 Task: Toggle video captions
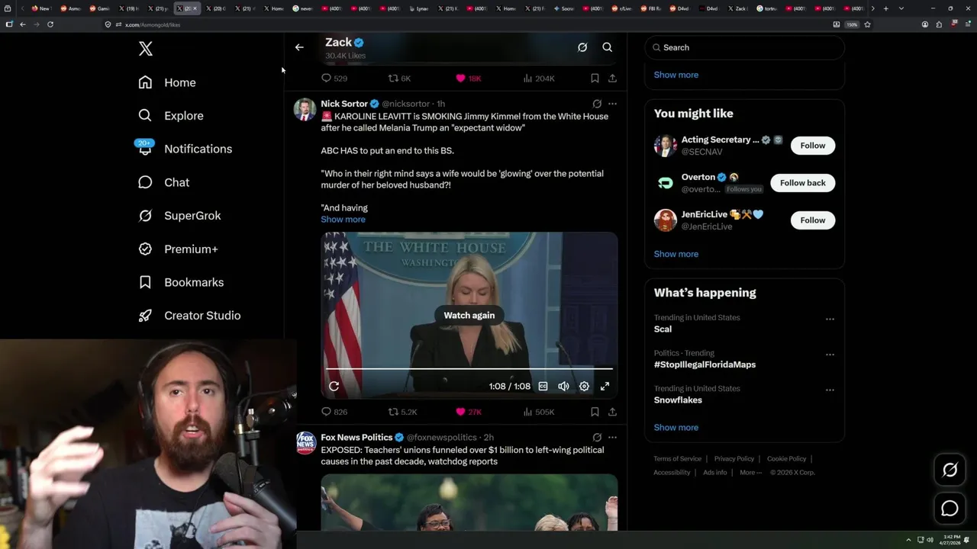click(543, 387)
